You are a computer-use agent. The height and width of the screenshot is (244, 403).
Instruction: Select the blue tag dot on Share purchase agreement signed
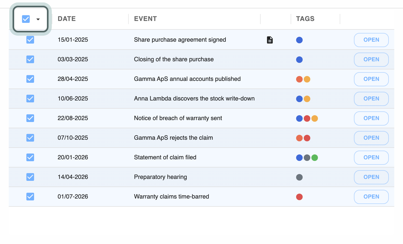[x=299, y=40]
